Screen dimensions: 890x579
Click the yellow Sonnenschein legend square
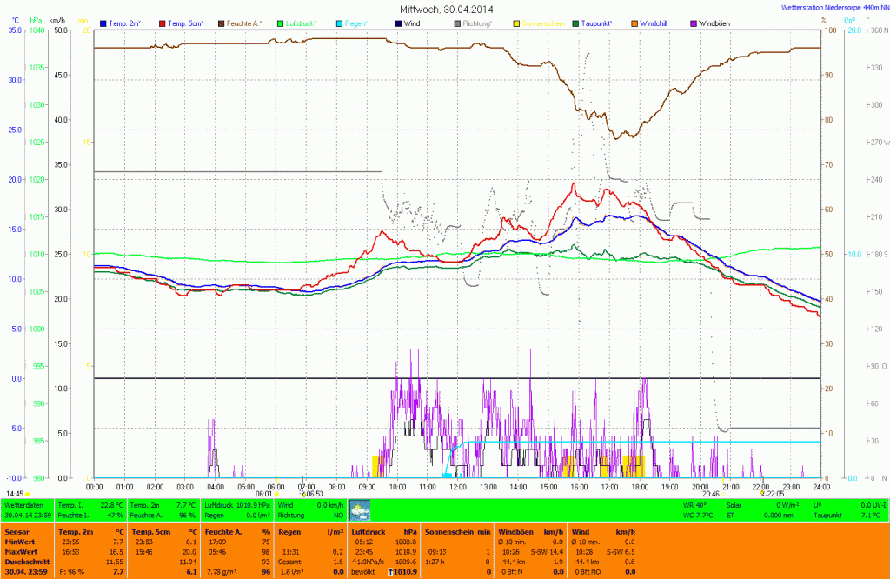(x=516, y=23)
